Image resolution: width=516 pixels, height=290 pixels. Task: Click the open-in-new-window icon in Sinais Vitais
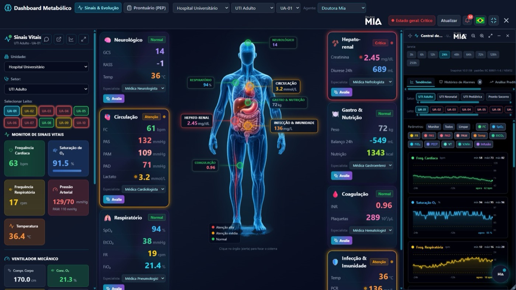click(x=59, y=39)
